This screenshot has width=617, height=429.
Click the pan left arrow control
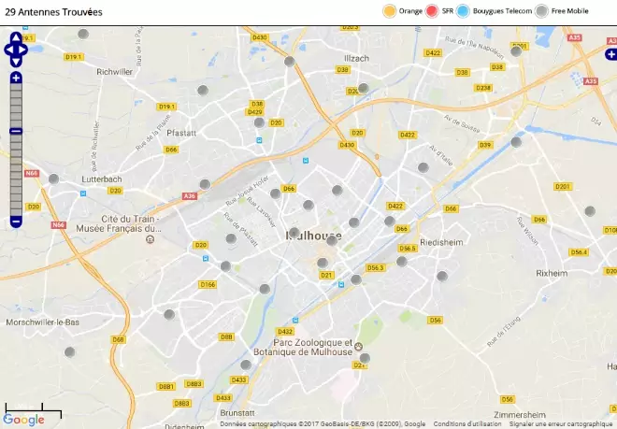click(9, 50)
